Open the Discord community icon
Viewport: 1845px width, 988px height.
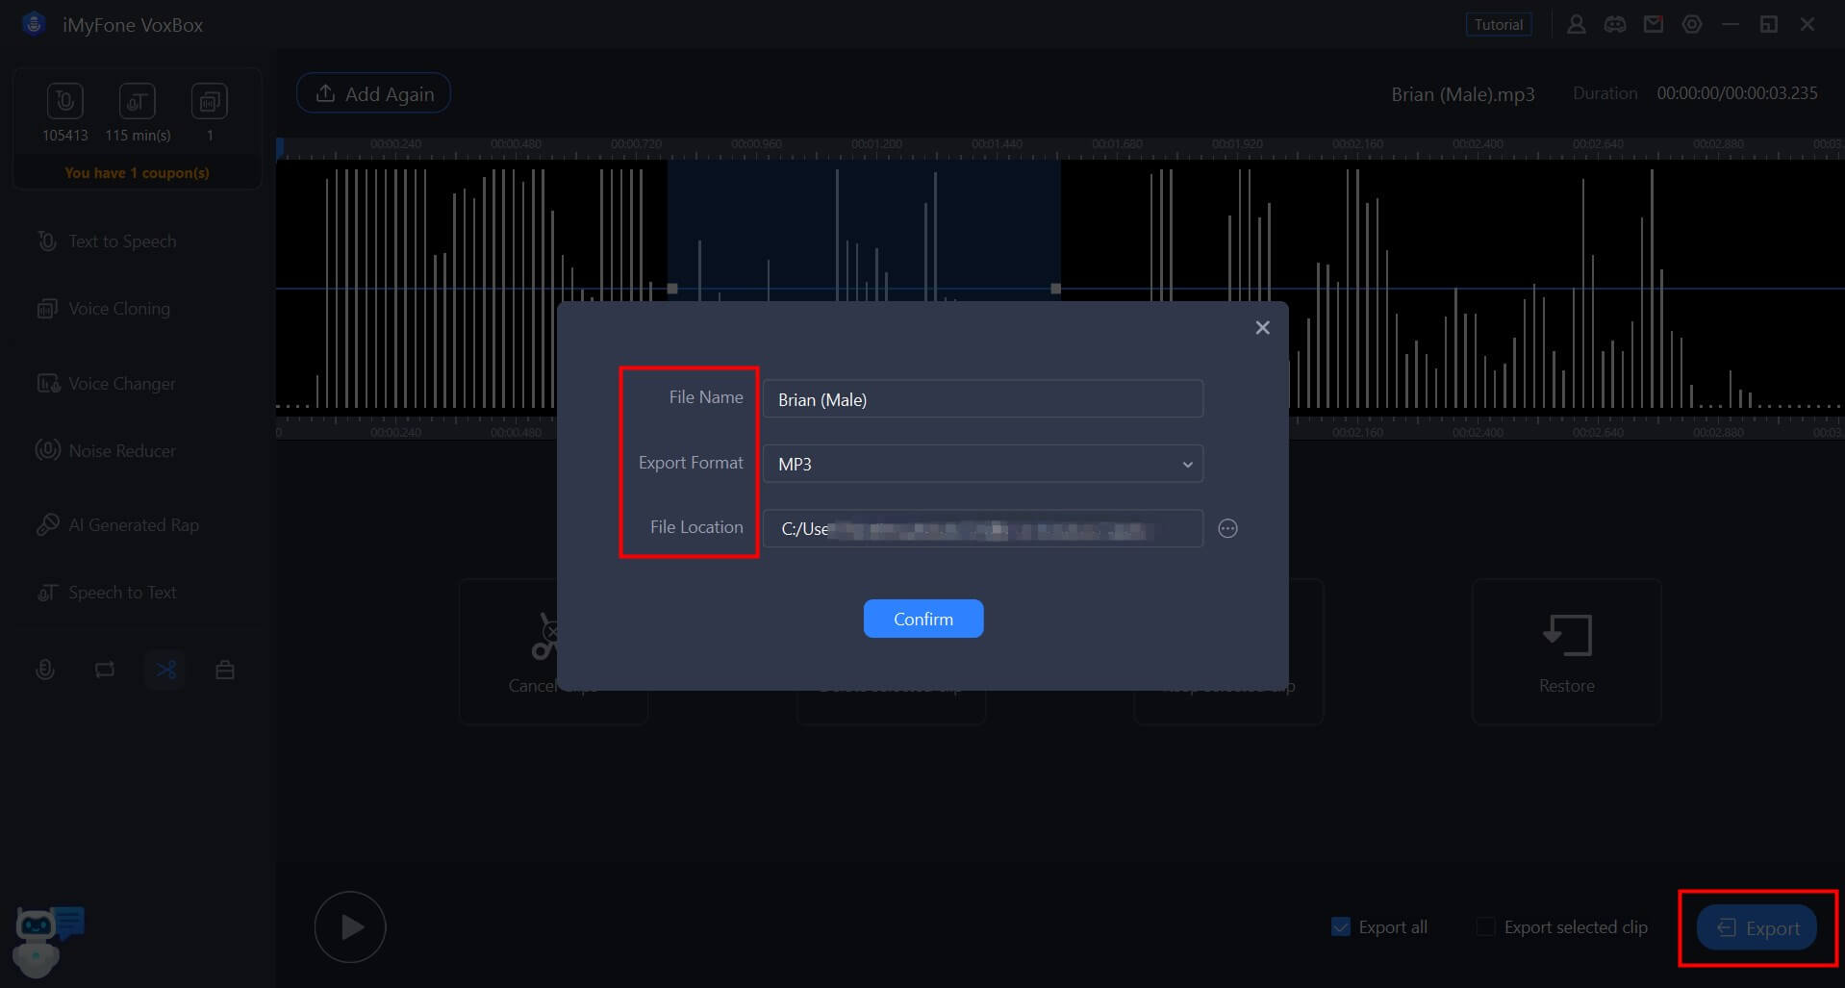pos(1614,24)
